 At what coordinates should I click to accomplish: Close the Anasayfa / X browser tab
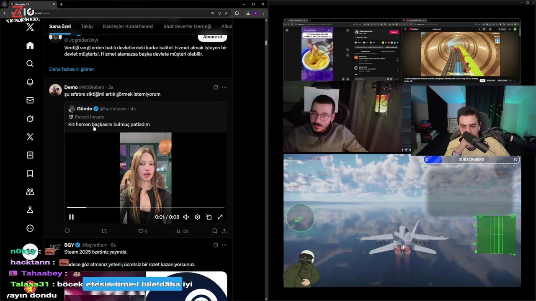point(54,4)
